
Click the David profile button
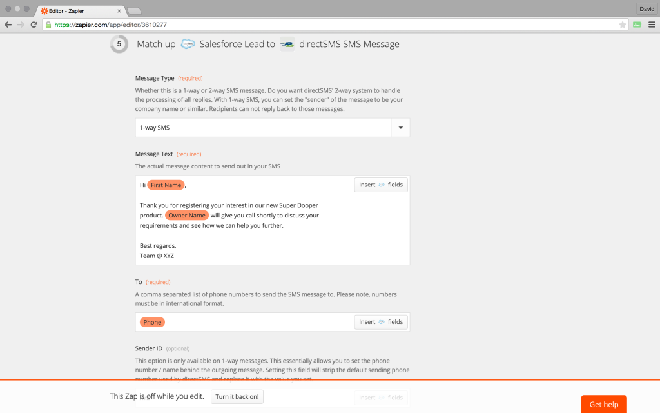pyautogui.click(x=647, y=9)
